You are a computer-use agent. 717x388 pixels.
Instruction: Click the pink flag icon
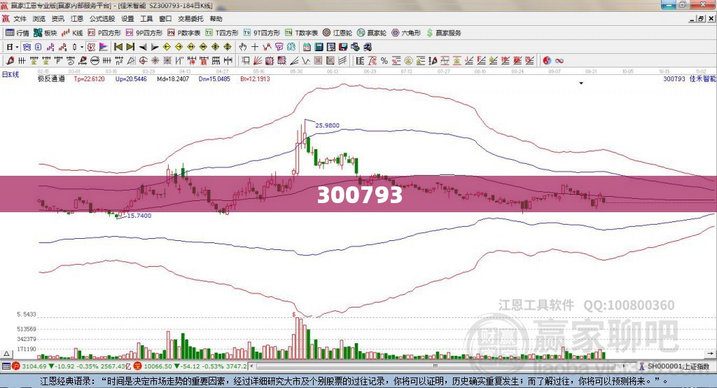click(104, 47)
